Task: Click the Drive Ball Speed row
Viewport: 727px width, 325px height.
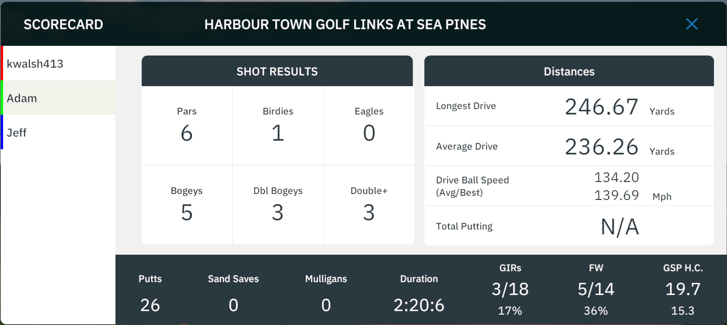Action: click(x=569, y=186)
